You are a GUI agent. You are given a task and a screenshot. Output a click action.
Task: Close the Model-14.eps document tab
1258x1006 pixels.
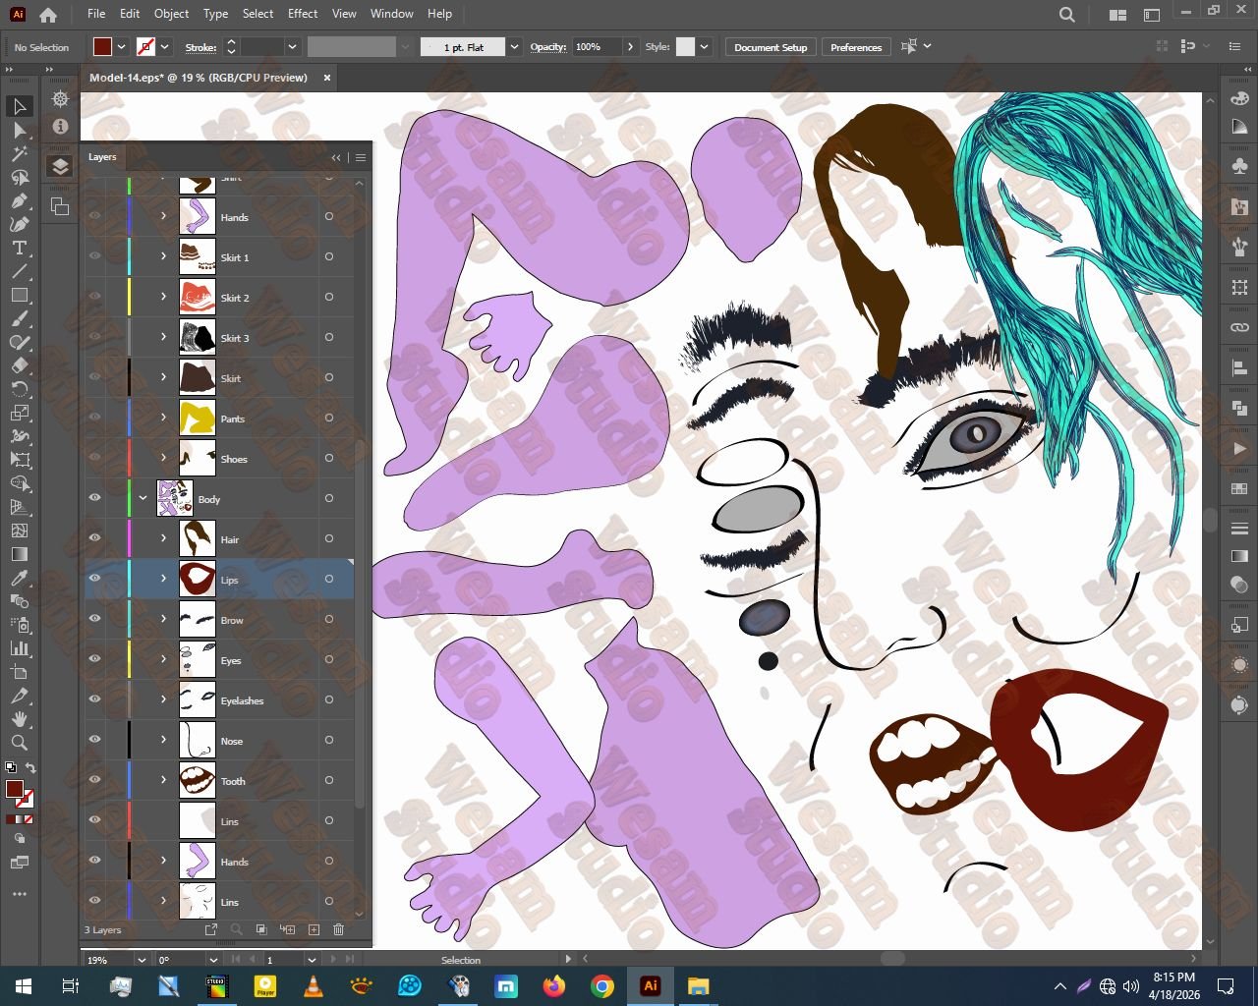(327, 78)
